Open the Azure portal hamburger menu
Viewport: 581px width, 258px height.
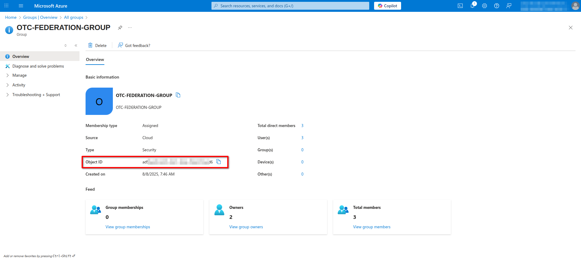pos(21,6)
